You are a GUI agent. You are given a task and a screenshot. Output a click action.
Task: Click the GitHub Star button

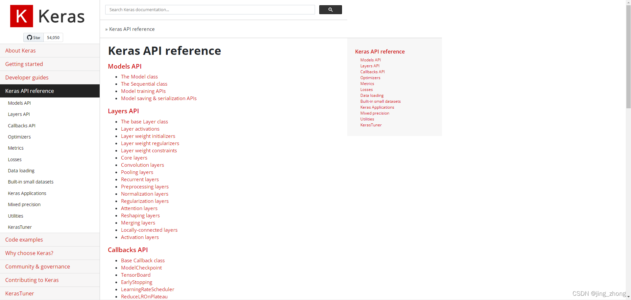pyautogui.click(x=34, y=37)
